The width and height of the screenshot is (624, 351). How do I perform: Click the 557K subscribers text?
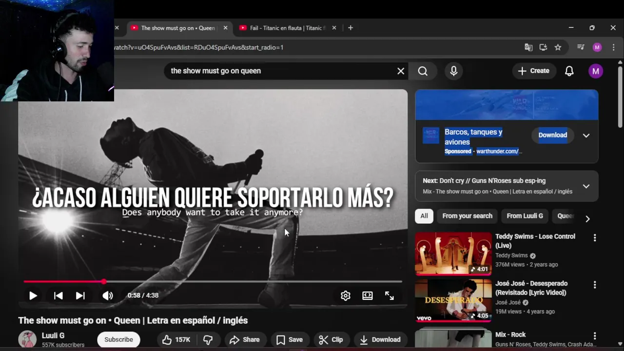point(63,345)
